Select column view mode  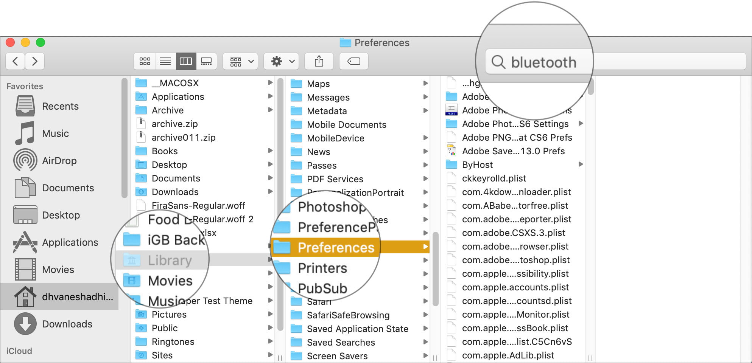pos(186,61)
